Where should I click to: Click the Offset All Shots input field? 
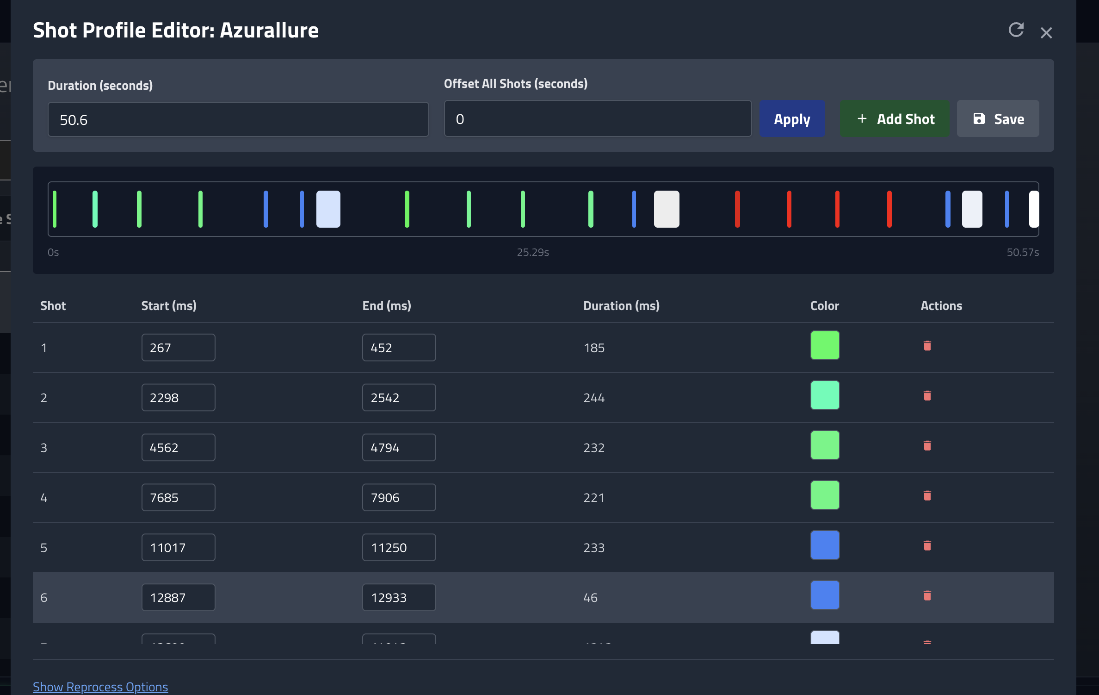click(x=597, y=119)
